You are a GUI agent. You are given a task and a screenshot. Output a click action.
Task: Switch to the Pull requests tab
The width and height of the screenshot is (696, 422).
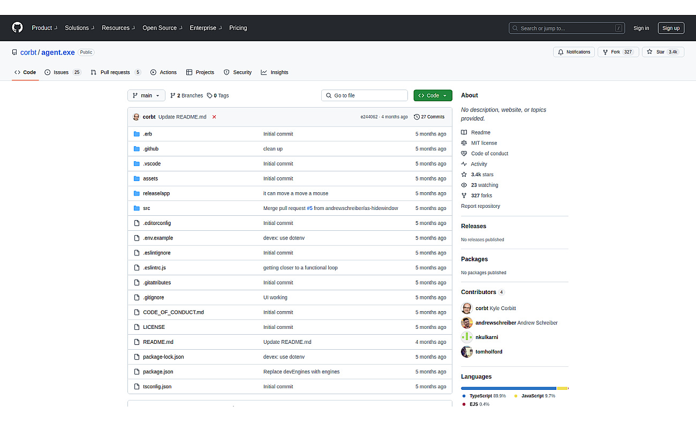point(116,72)
